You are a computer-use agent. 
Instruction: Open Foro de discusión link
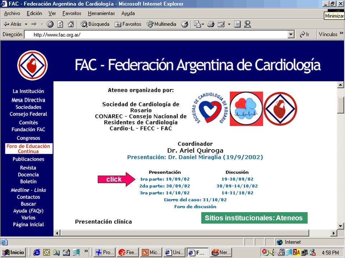pos(195,207)
